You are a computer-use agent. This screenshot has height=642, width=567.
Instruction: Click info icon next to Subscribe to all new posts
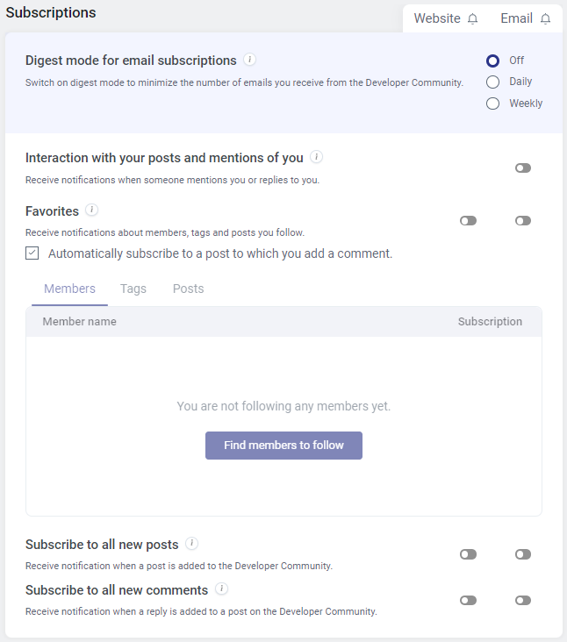(x=191, y=543)
